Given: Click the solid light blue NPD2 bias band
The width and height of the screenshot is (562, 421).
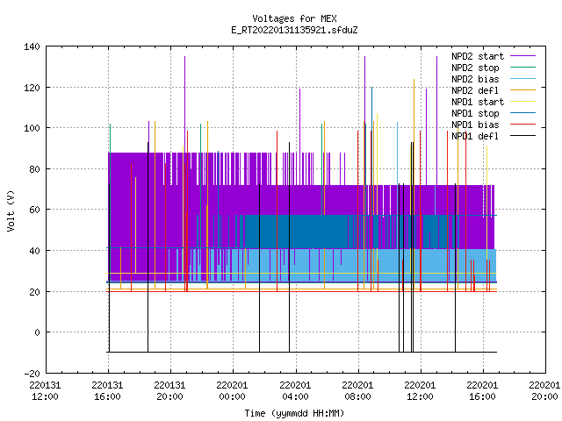Looking at the screenshot, I should 372,266.
